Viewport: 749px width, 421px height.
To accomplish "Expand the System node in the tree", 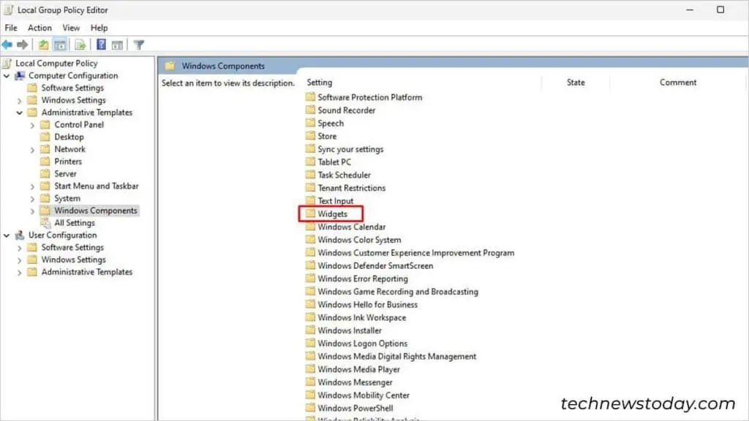I will pyautogui.click(x=31, y=198).
